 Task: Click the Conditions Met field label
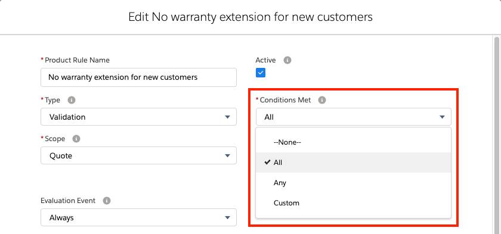point(285,100)
